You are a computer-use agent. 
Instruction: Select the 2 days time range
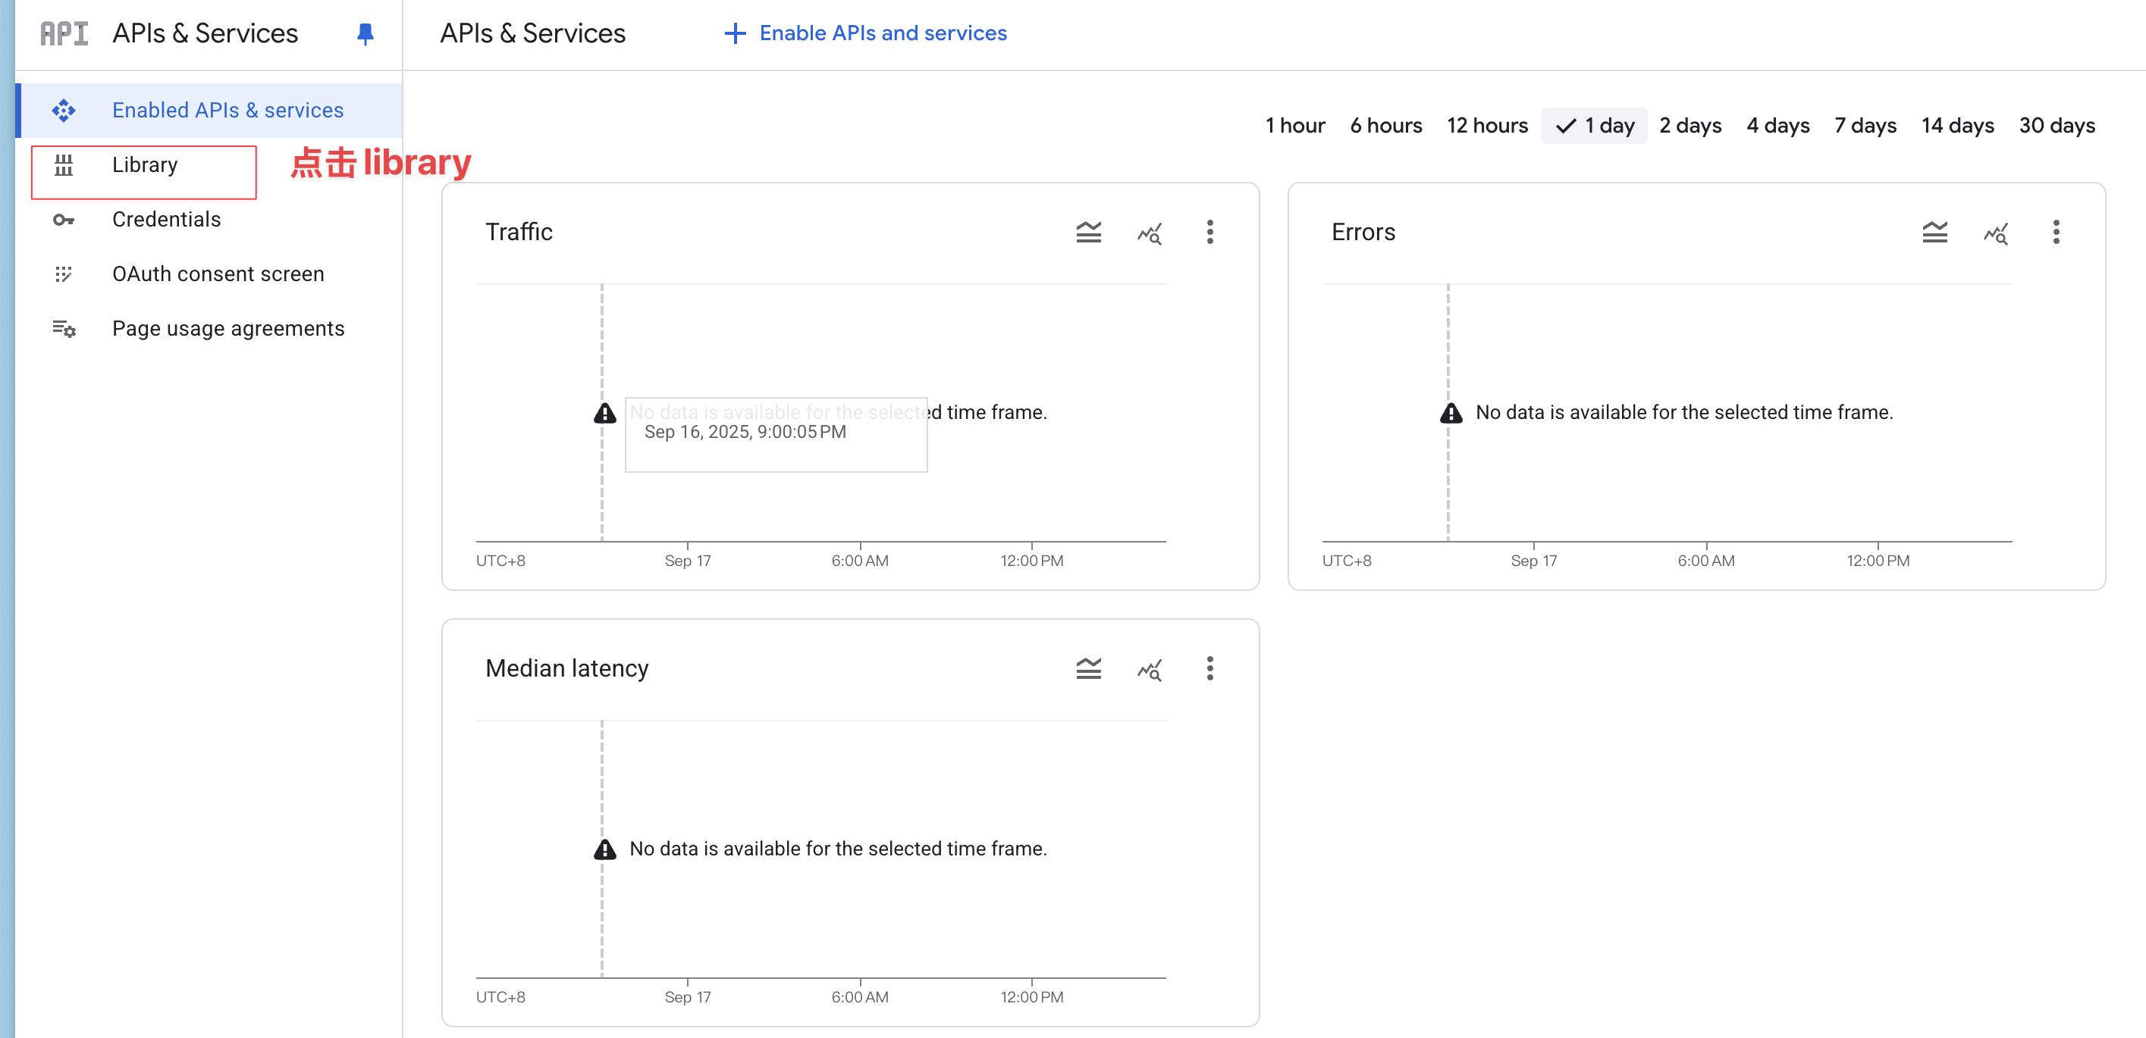pyautogui.click(x=1690, y=126)
